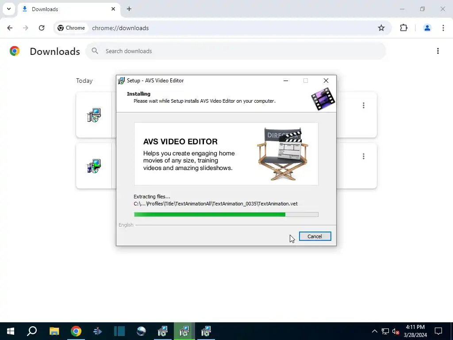Click the 'Today' date heading
The image size is (453, 340).
click(x=84, y=81)
